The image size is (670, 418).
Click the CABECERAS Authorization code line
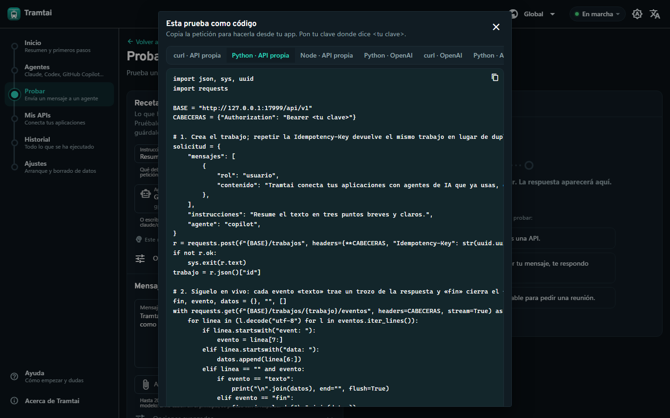[264, 118]
